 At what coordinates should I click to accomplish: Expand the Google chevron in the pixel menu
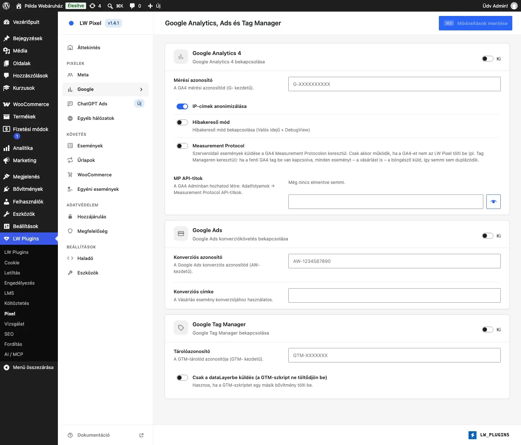coord(141,89)
